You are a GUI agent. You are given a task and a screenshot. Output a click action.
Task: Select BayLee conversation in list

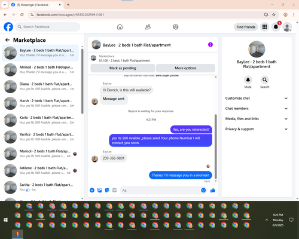coord(40,53)
